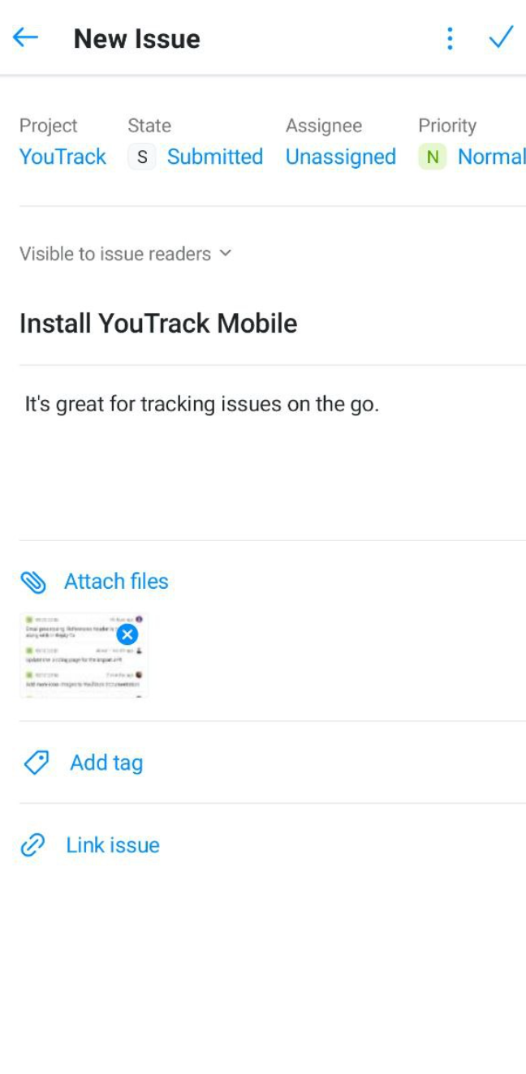This screenshot has height=1074, width=526.
Task: Open the YouTrack project selector
Action: 62,157
